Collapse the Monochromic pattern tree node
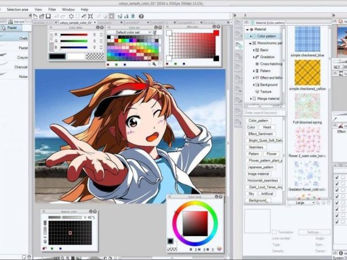The image size is (347, 260). [250, 43]
